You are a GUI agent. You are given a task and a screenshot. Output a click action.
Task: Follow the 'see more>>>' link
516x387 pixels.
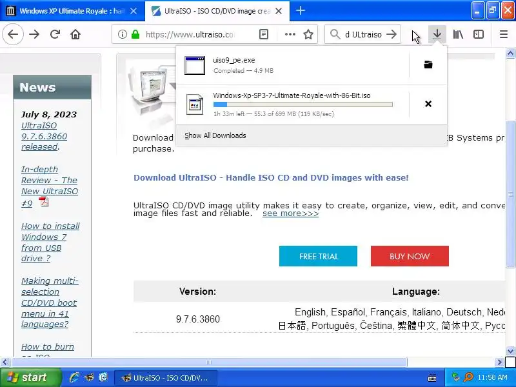(x=291, y=213)
